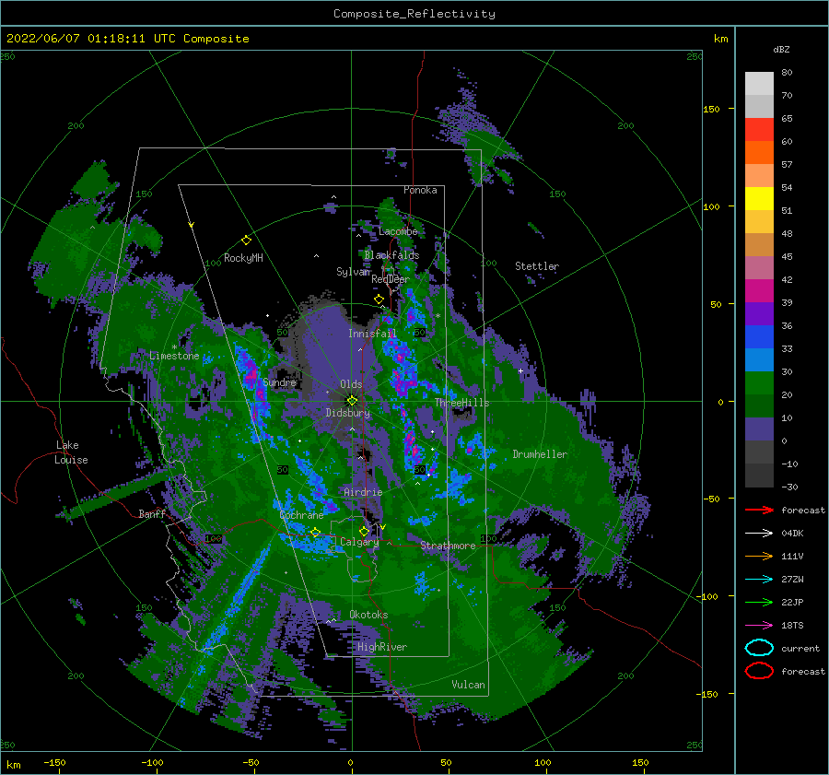Click the light blue 30–33 dBZ swatch
The image size is (829, 775).
click(759, 359)
